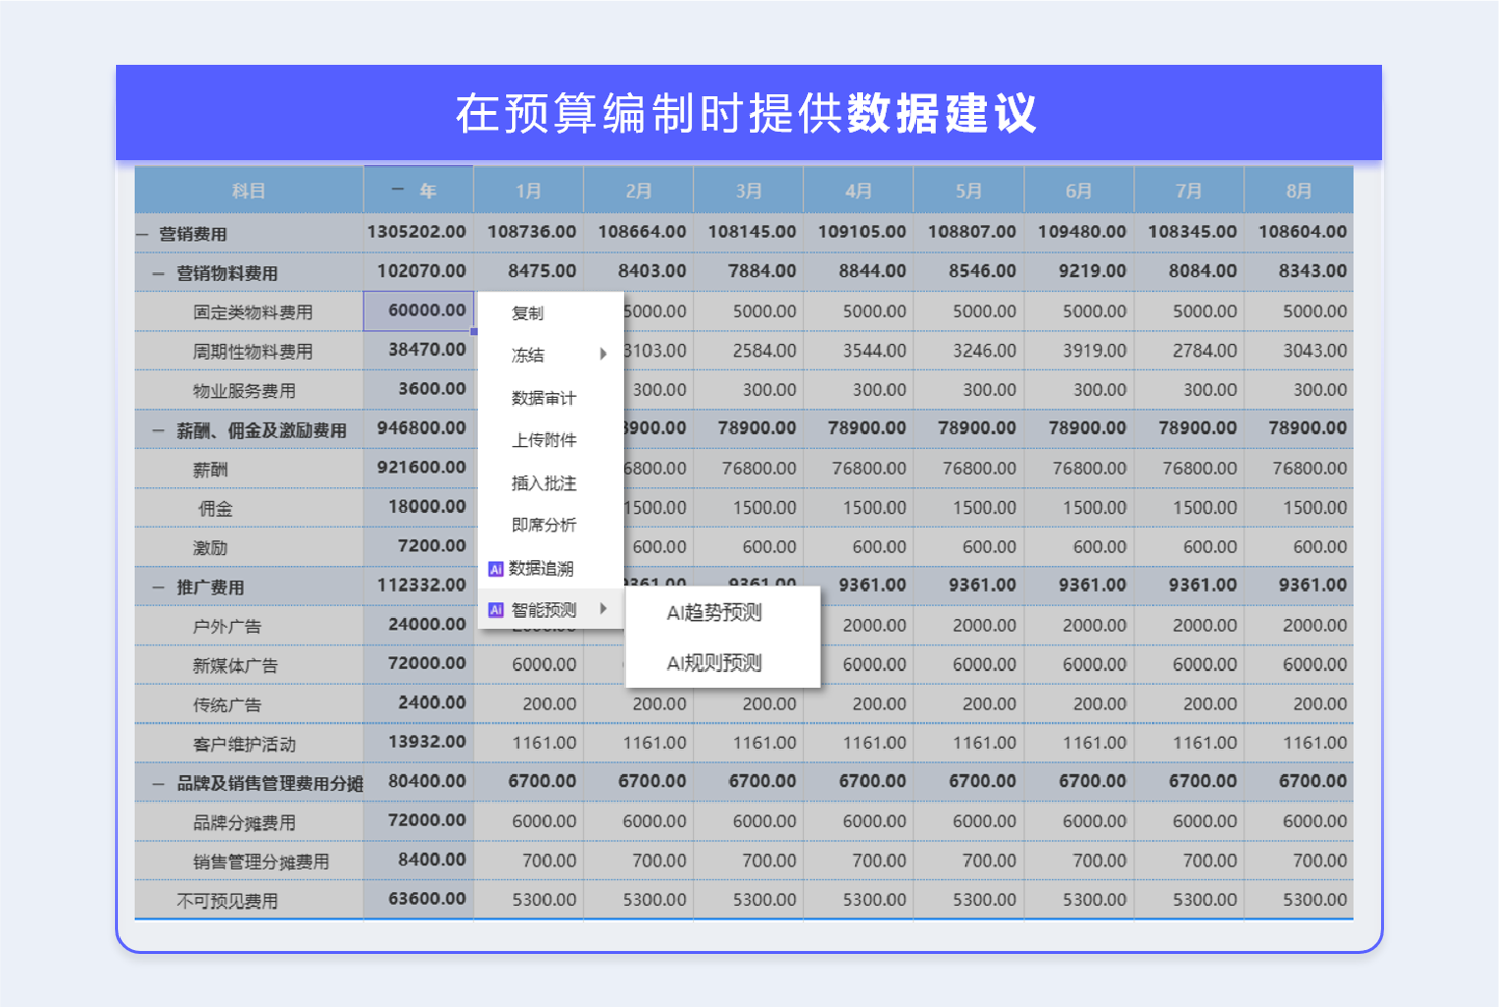
Task: Click the 营销物料费用 yearly value 102070.00
Action: [x=422, y=271]
